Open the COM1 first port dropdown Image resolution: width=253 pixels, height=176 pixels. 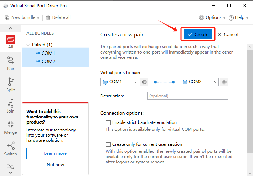click(120, 82)
